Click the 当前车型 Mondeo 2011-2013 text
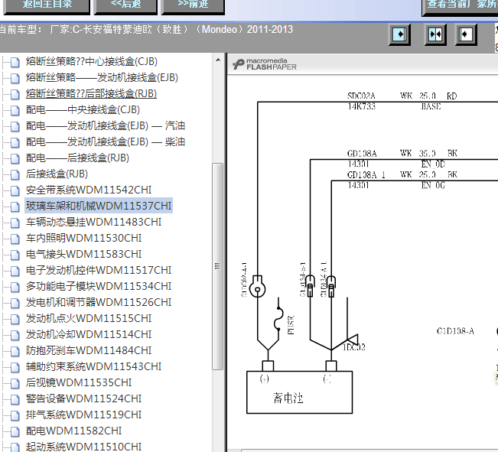 pyautogui.click(x=146, y=30)
